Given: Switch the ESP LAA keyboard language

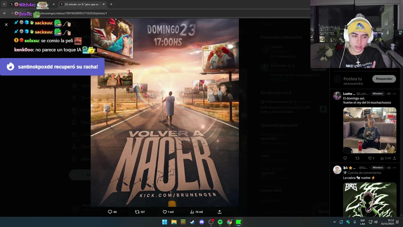Looking at the screenshot, I should [363, 222].
